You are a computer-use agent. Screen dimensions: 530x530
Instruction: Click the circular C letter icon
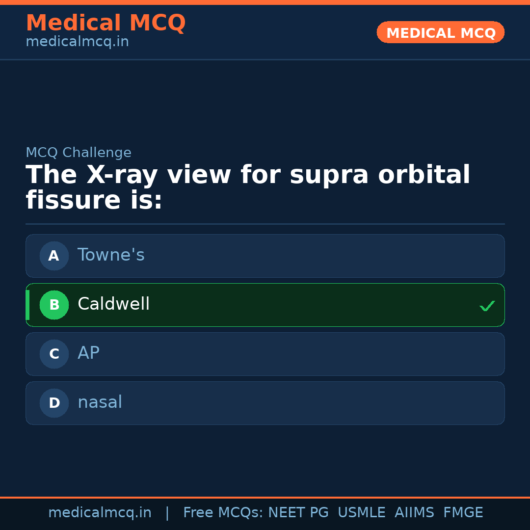click(54, 354)
